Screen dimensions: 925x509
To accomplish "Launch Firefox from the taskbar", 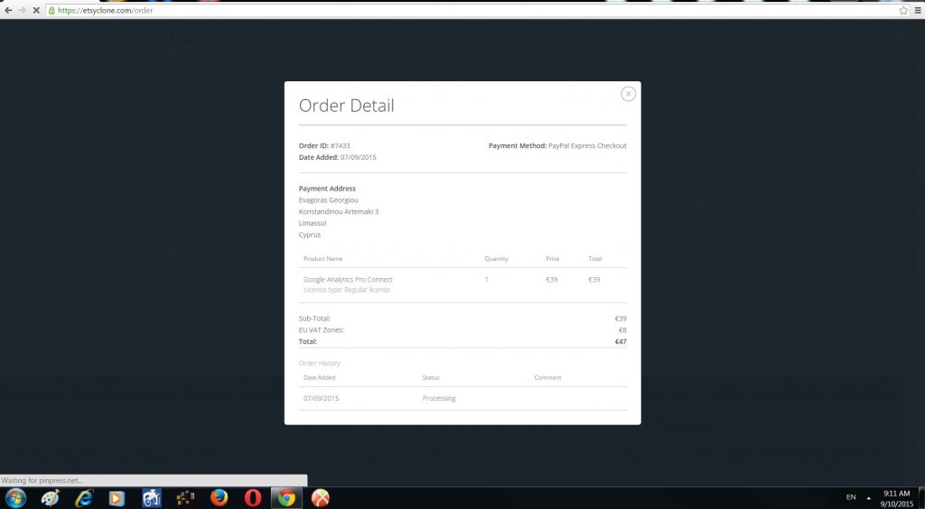I will coord(219,498).
